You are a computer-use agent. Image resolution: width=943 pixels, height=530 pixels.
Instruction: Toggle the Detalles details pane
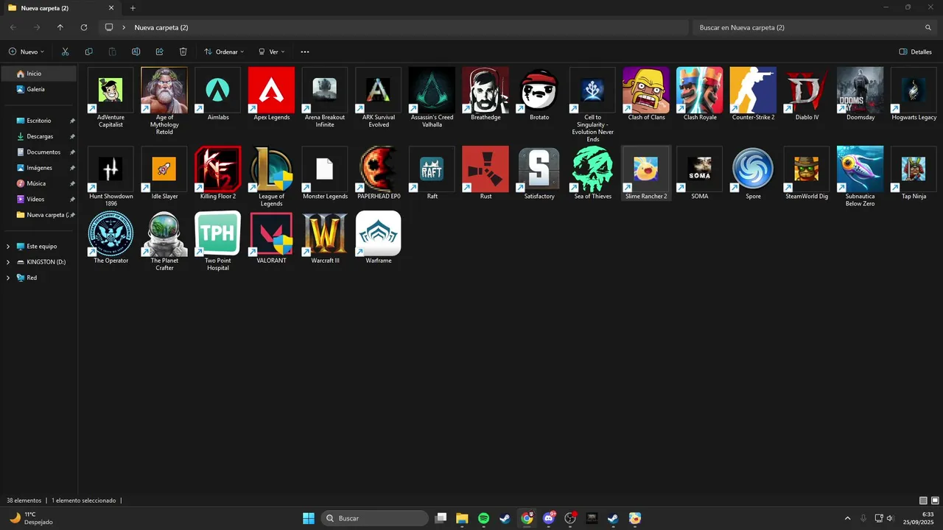[916, 52]
